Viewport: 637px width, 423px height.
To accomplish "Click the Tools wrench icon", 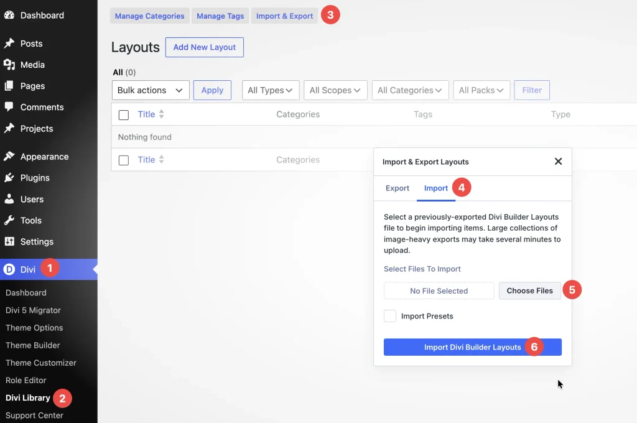I will (9, 220).
